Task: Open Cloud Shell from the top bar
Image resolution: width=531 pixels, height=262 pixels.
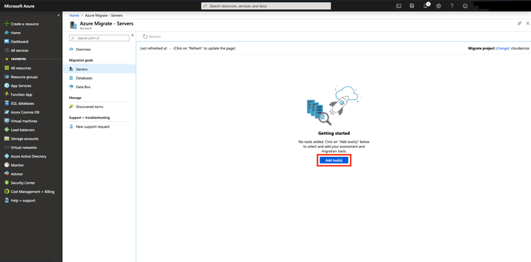Action: click(399, 6)
